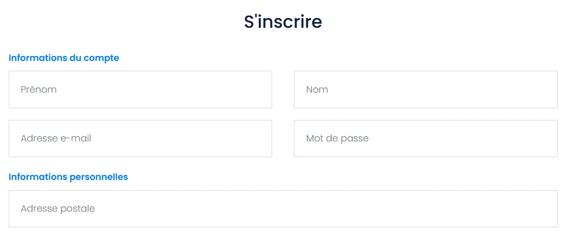This screenshot has width=568, height=236.
Task: Focus the Nom text box
Action: (x=425, y=90)
